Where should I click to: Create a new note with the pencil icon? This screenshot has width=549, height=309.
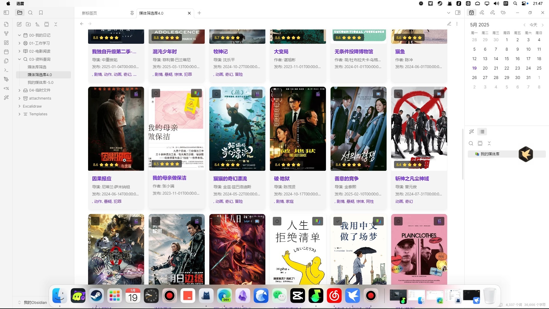19,24
